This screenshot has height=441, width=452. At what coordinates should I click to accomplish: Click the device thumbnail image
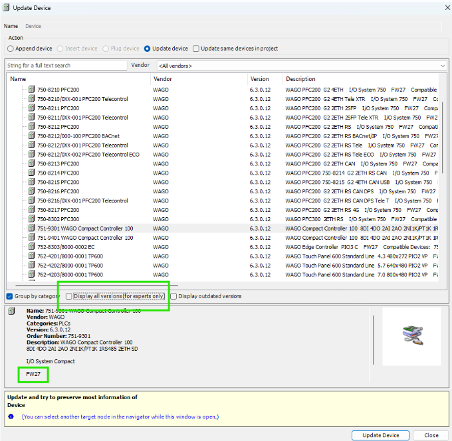tap(411, 336)
